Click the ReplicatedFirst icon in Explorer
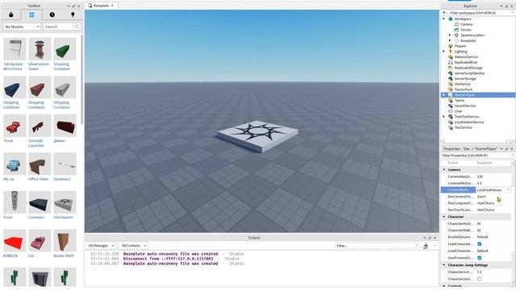The image size is (516, 290). 451,62
